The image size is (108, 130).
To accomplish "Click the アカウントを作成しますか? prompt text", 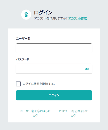I will [x=51, y=18].
